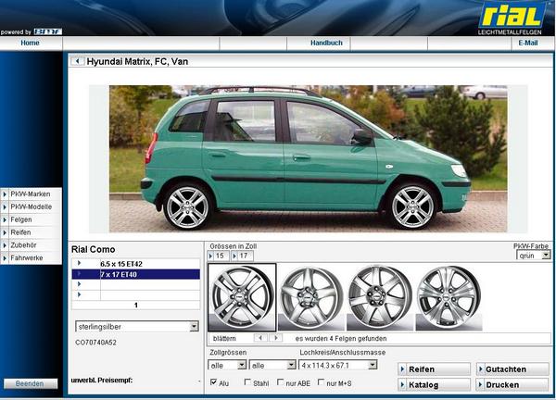
Task: Open PKW-Marken in the sidebar
Action: click(x=32, y=194)
